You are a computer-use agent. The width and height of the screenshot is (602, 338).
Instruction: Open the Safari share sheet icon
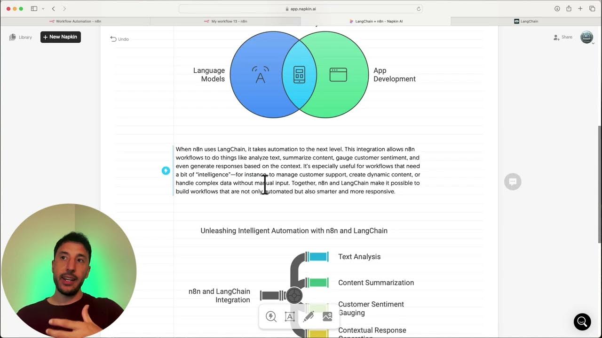(x=569, y=8)
